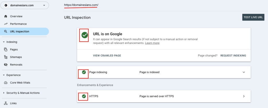Image resolution: width=268 pixels, height=108 pixels.
Task: Open HTTPS details chevron
Action: 244,96
